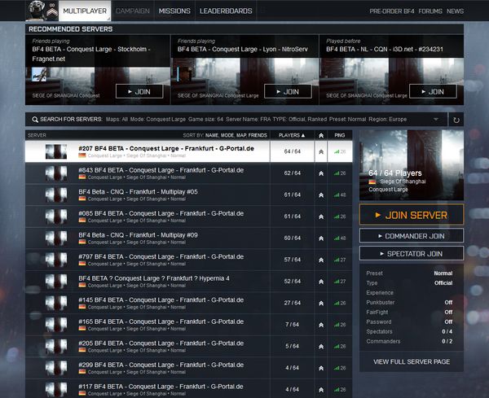Click favorite arrow icon for server #207
Image resolution: width=489 pixels, height=398 pixels.
(x=321, y=151)
